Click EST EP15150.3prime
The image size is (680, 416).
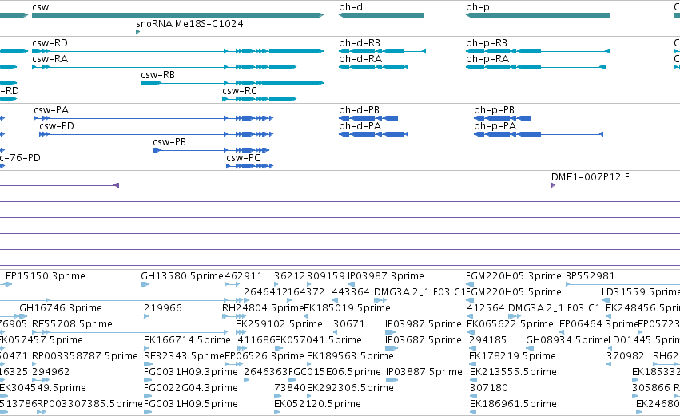point(45,276)
